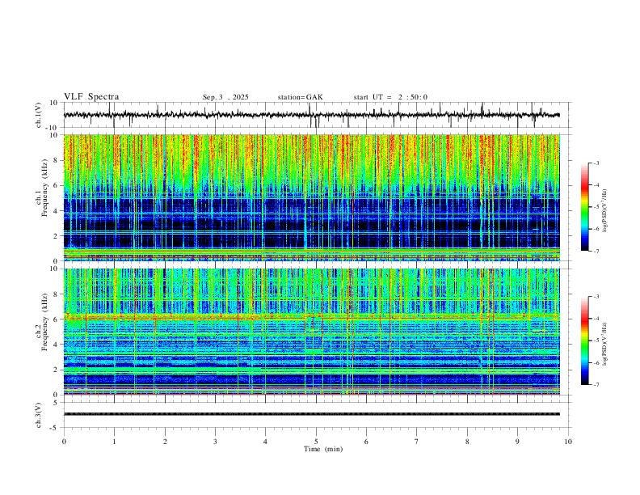Image resolution: width=640 pixels, height=495 pixels.
Task: Click the upper color bar's "-3" label
Action: pos(596,163)
